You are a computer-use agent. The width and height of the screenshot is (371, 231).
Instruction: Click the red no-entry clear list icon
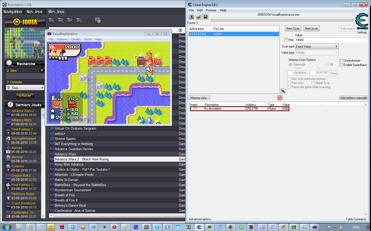point(280,98)
